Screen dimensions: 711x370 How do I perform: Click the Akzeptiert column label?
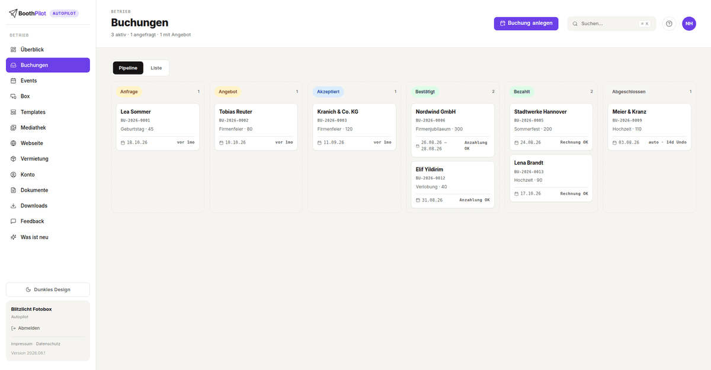[328, 92]
